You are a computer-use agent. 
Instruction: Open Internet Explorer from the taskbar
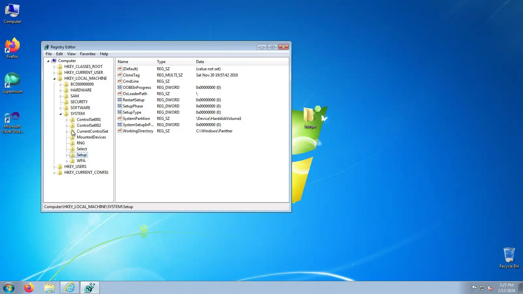point(70,288)
